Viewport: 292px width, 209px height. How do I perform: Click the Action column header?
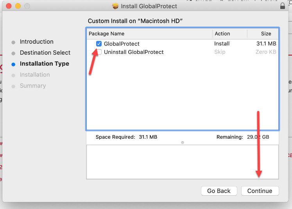click(222, 34)
